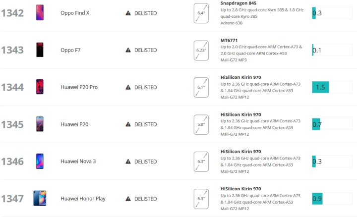The height and width of the screenshot is (217, 357).
Task: Open the Oppo Find X device link
Action: pos(75,13)
